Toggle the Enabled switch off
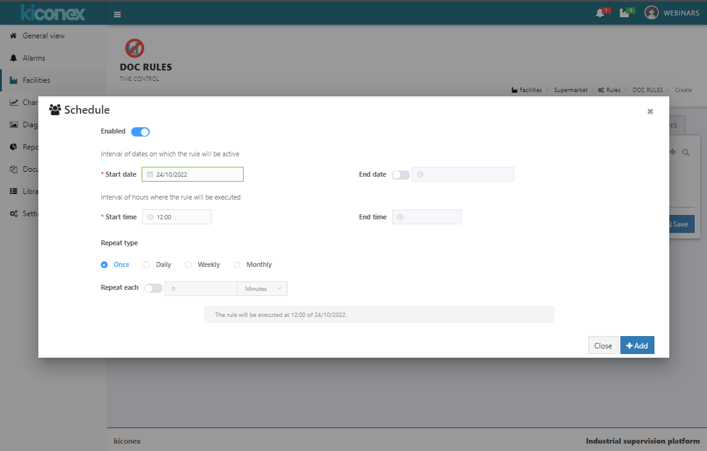 click(x=140, y=132)
